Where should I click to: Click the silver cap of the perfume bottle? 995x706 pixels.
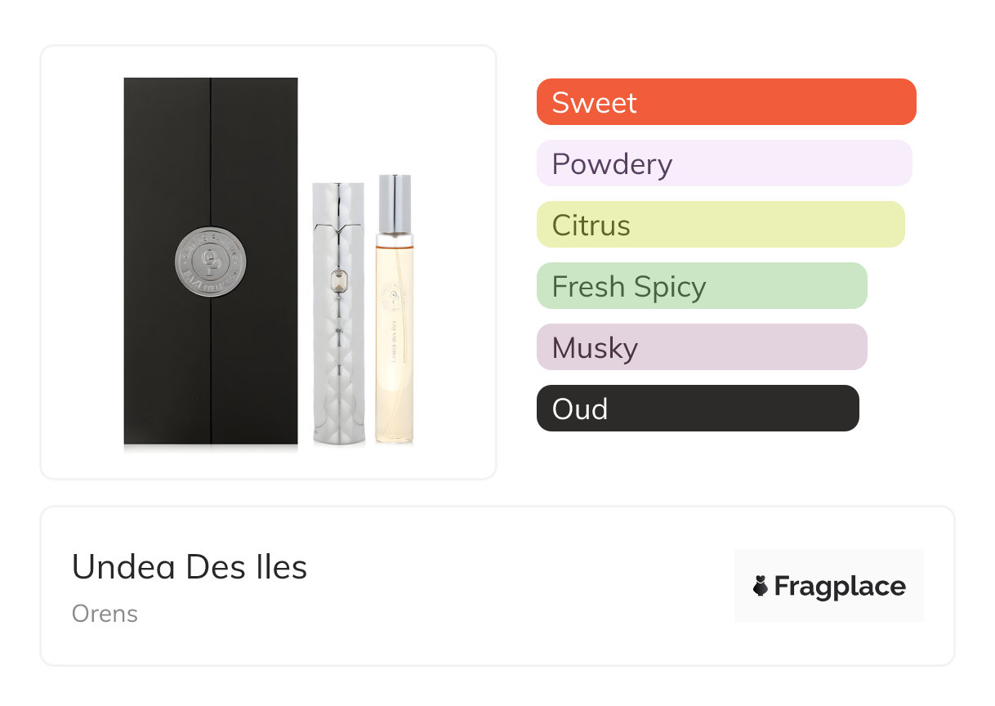[395, 202]
